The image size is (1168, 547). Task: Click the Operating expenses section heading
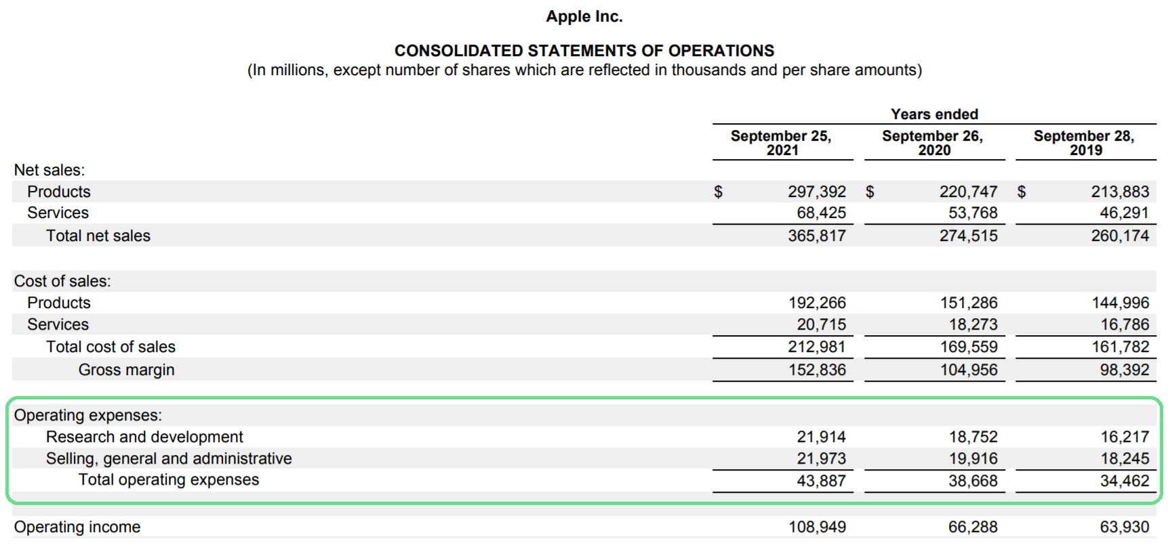(x=88, y=415)
